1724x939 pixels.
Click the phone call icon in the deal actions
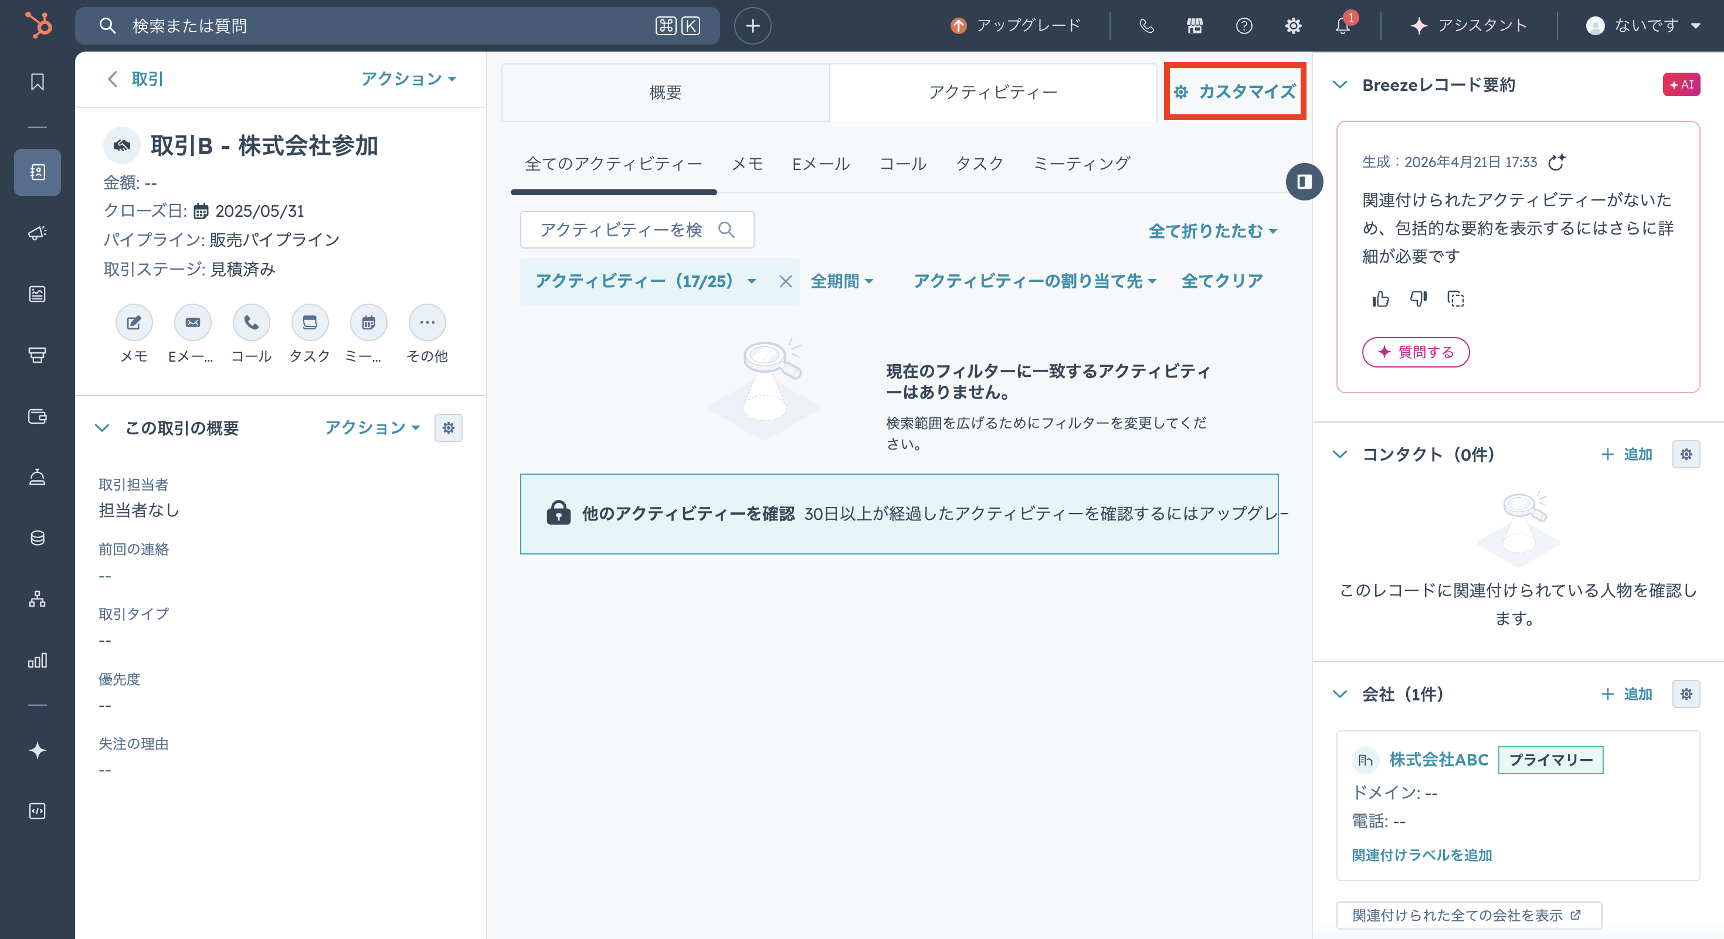[x=251, y=322]
